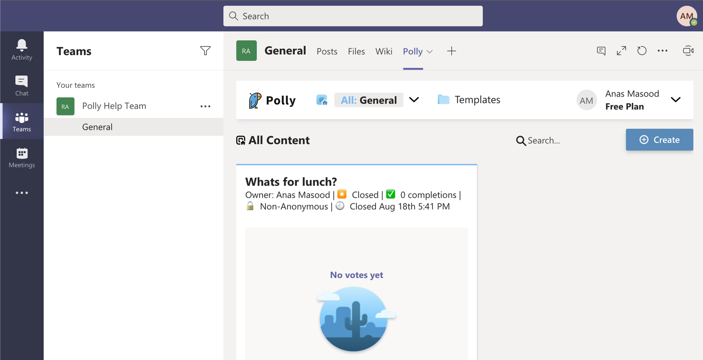The image size is (703, 360).
Task: Open the Polly tab chevron dropdown
Action: 430,51
